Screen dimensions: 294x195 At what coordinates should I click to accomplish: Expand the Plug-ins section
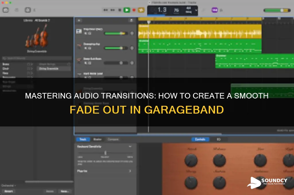[x=130, y=171]
